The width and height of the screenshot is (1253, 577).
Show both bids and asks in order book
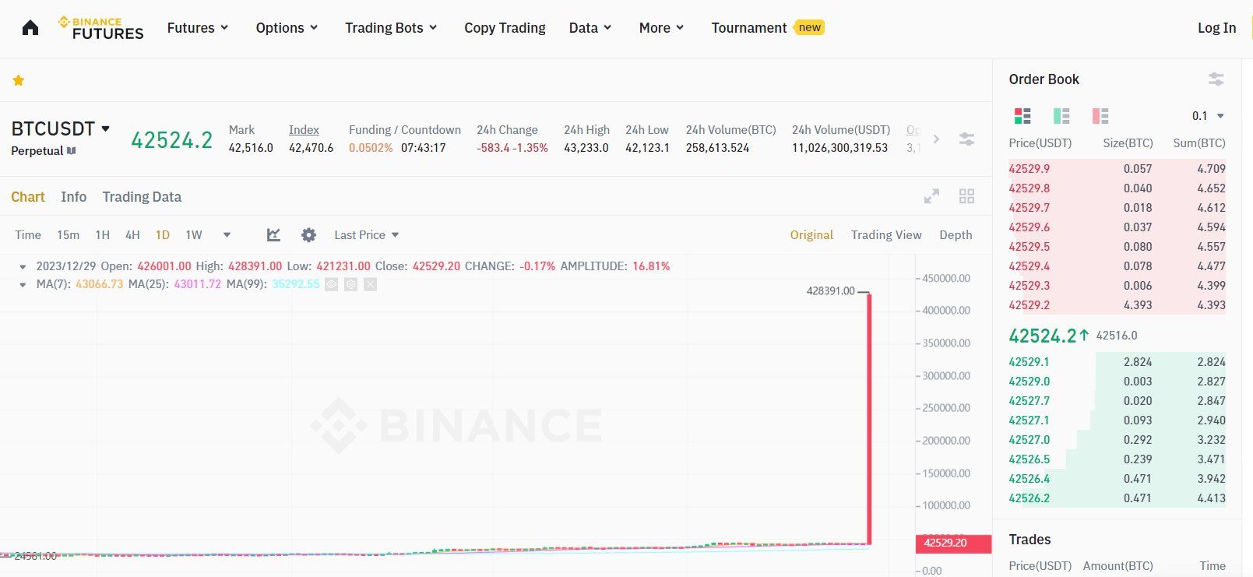[x=1022, y=116]
